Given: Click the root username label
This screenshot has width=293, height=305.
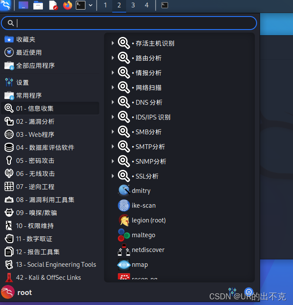Looking at the screenshot, I should [25, 292].
